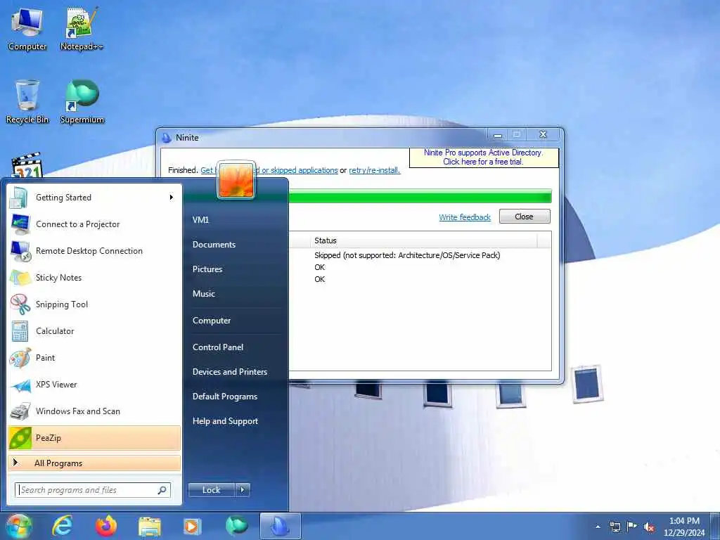The height and width of the screenshot is (540, 720).
Task: Open Windows Explorer folder on taskbar
Action: coord(150,527)
